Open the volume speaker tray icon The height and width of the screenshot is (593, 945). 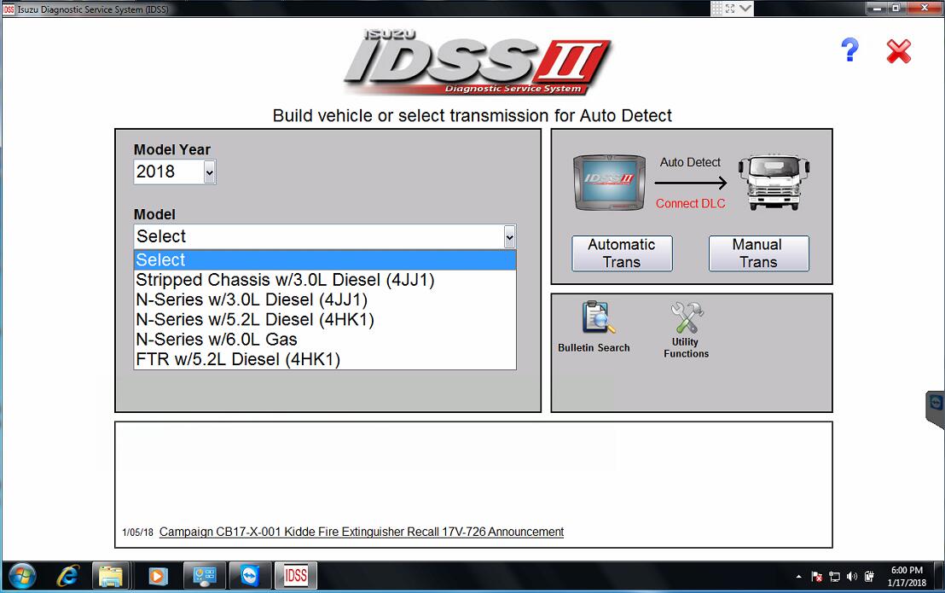click(851, 577)
